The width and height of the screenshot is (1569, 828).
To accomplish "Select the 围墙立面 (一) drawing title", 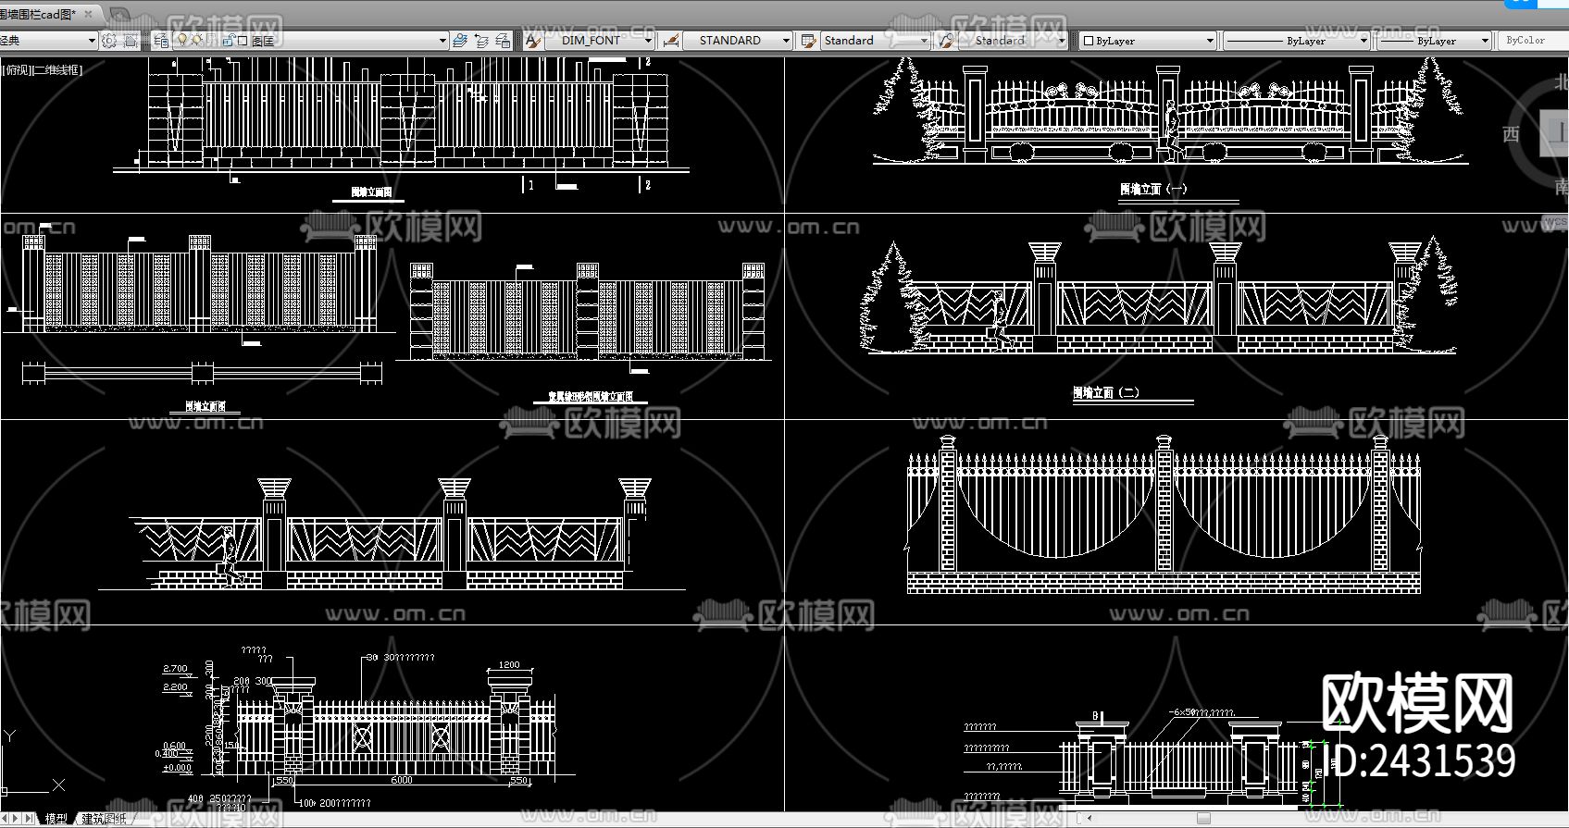I will [1153, 190].
